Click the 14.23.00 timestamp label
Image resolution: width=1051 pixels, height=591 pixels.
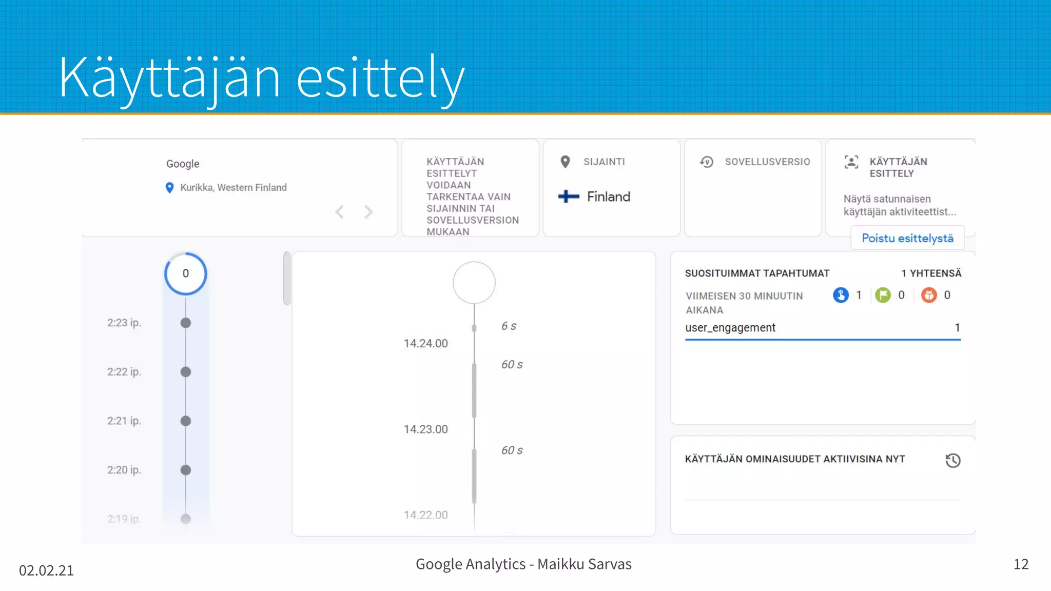point(425,429)
